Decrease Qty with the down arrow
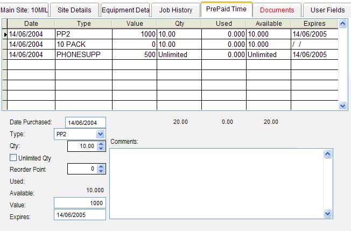The height and width of the screenshot is (231, 351). pos(100,148)
